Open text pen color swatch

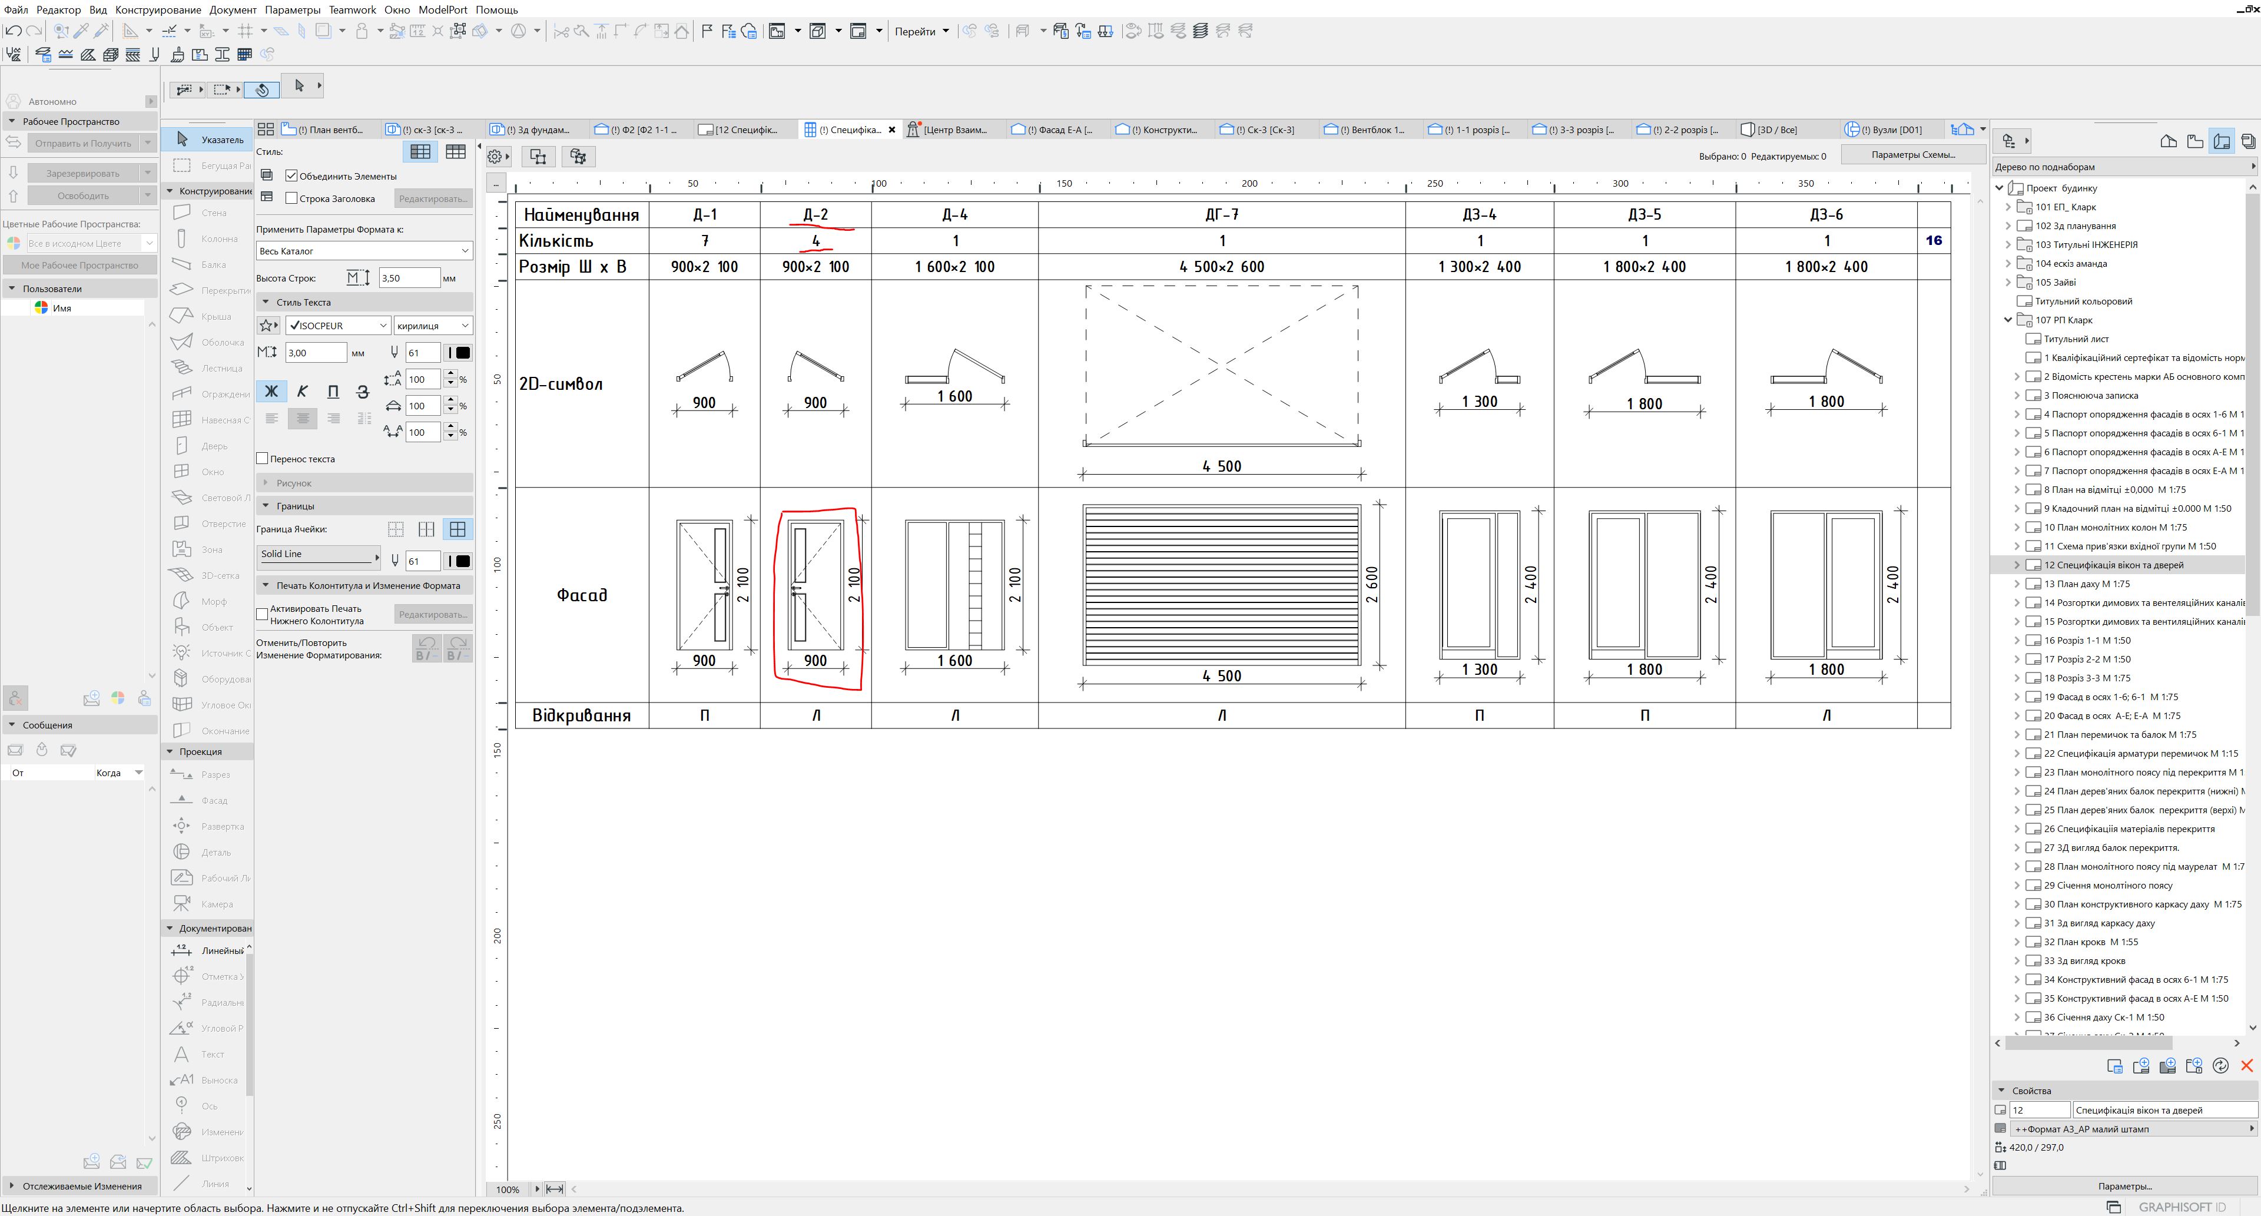point(459,352)
